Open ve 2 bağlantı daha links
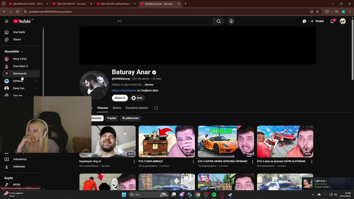354x199 pixels. [x=148, y=91]
